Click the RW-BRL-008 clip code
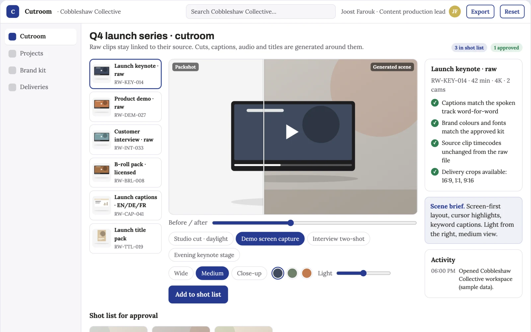Screen dimensions: 531x332 (129, 181)
